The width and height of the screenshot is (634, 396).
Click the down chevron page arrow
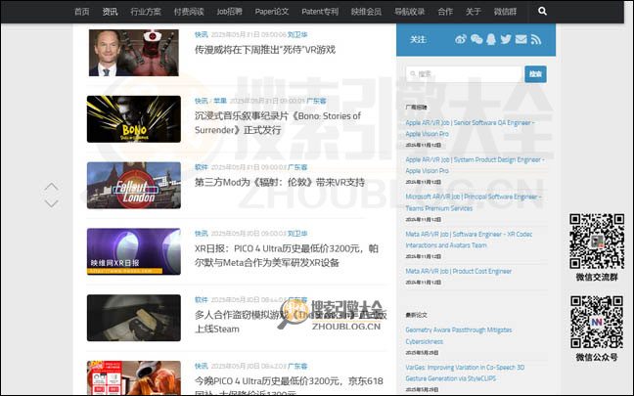pos(51,202)
